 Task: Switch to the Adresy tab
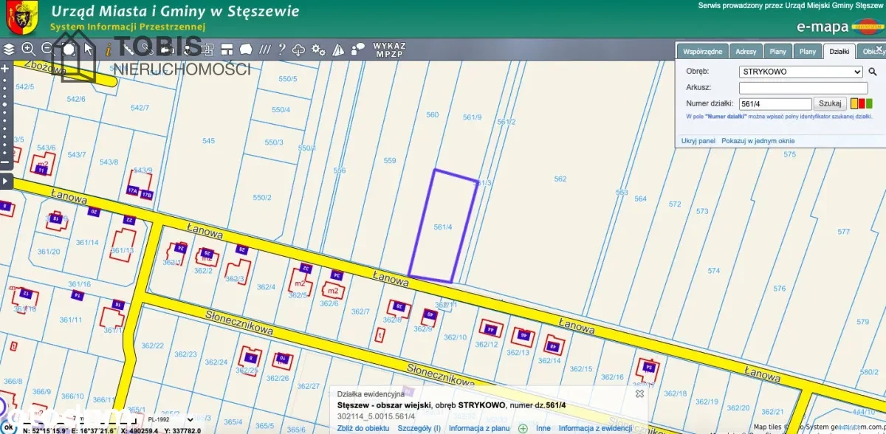746,52
